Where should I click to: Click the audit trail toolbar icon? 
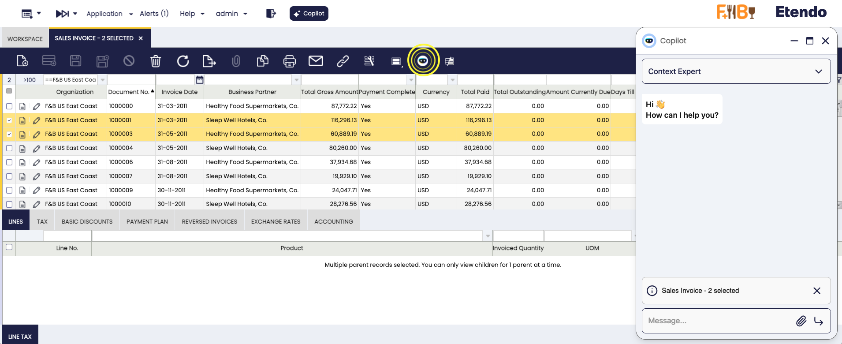(369, 61)
